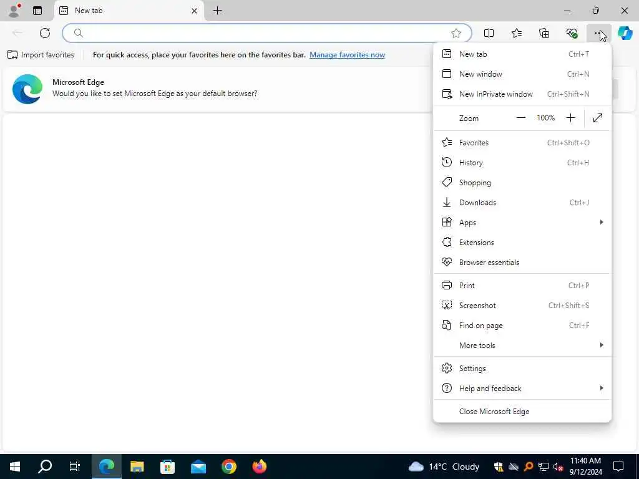Open the notification center icon
This screenshot has width=639, height=479.
click(x=618, y=467)
